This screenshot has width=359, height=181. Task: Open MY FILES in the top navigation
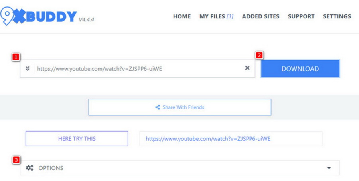pos(216,16)
